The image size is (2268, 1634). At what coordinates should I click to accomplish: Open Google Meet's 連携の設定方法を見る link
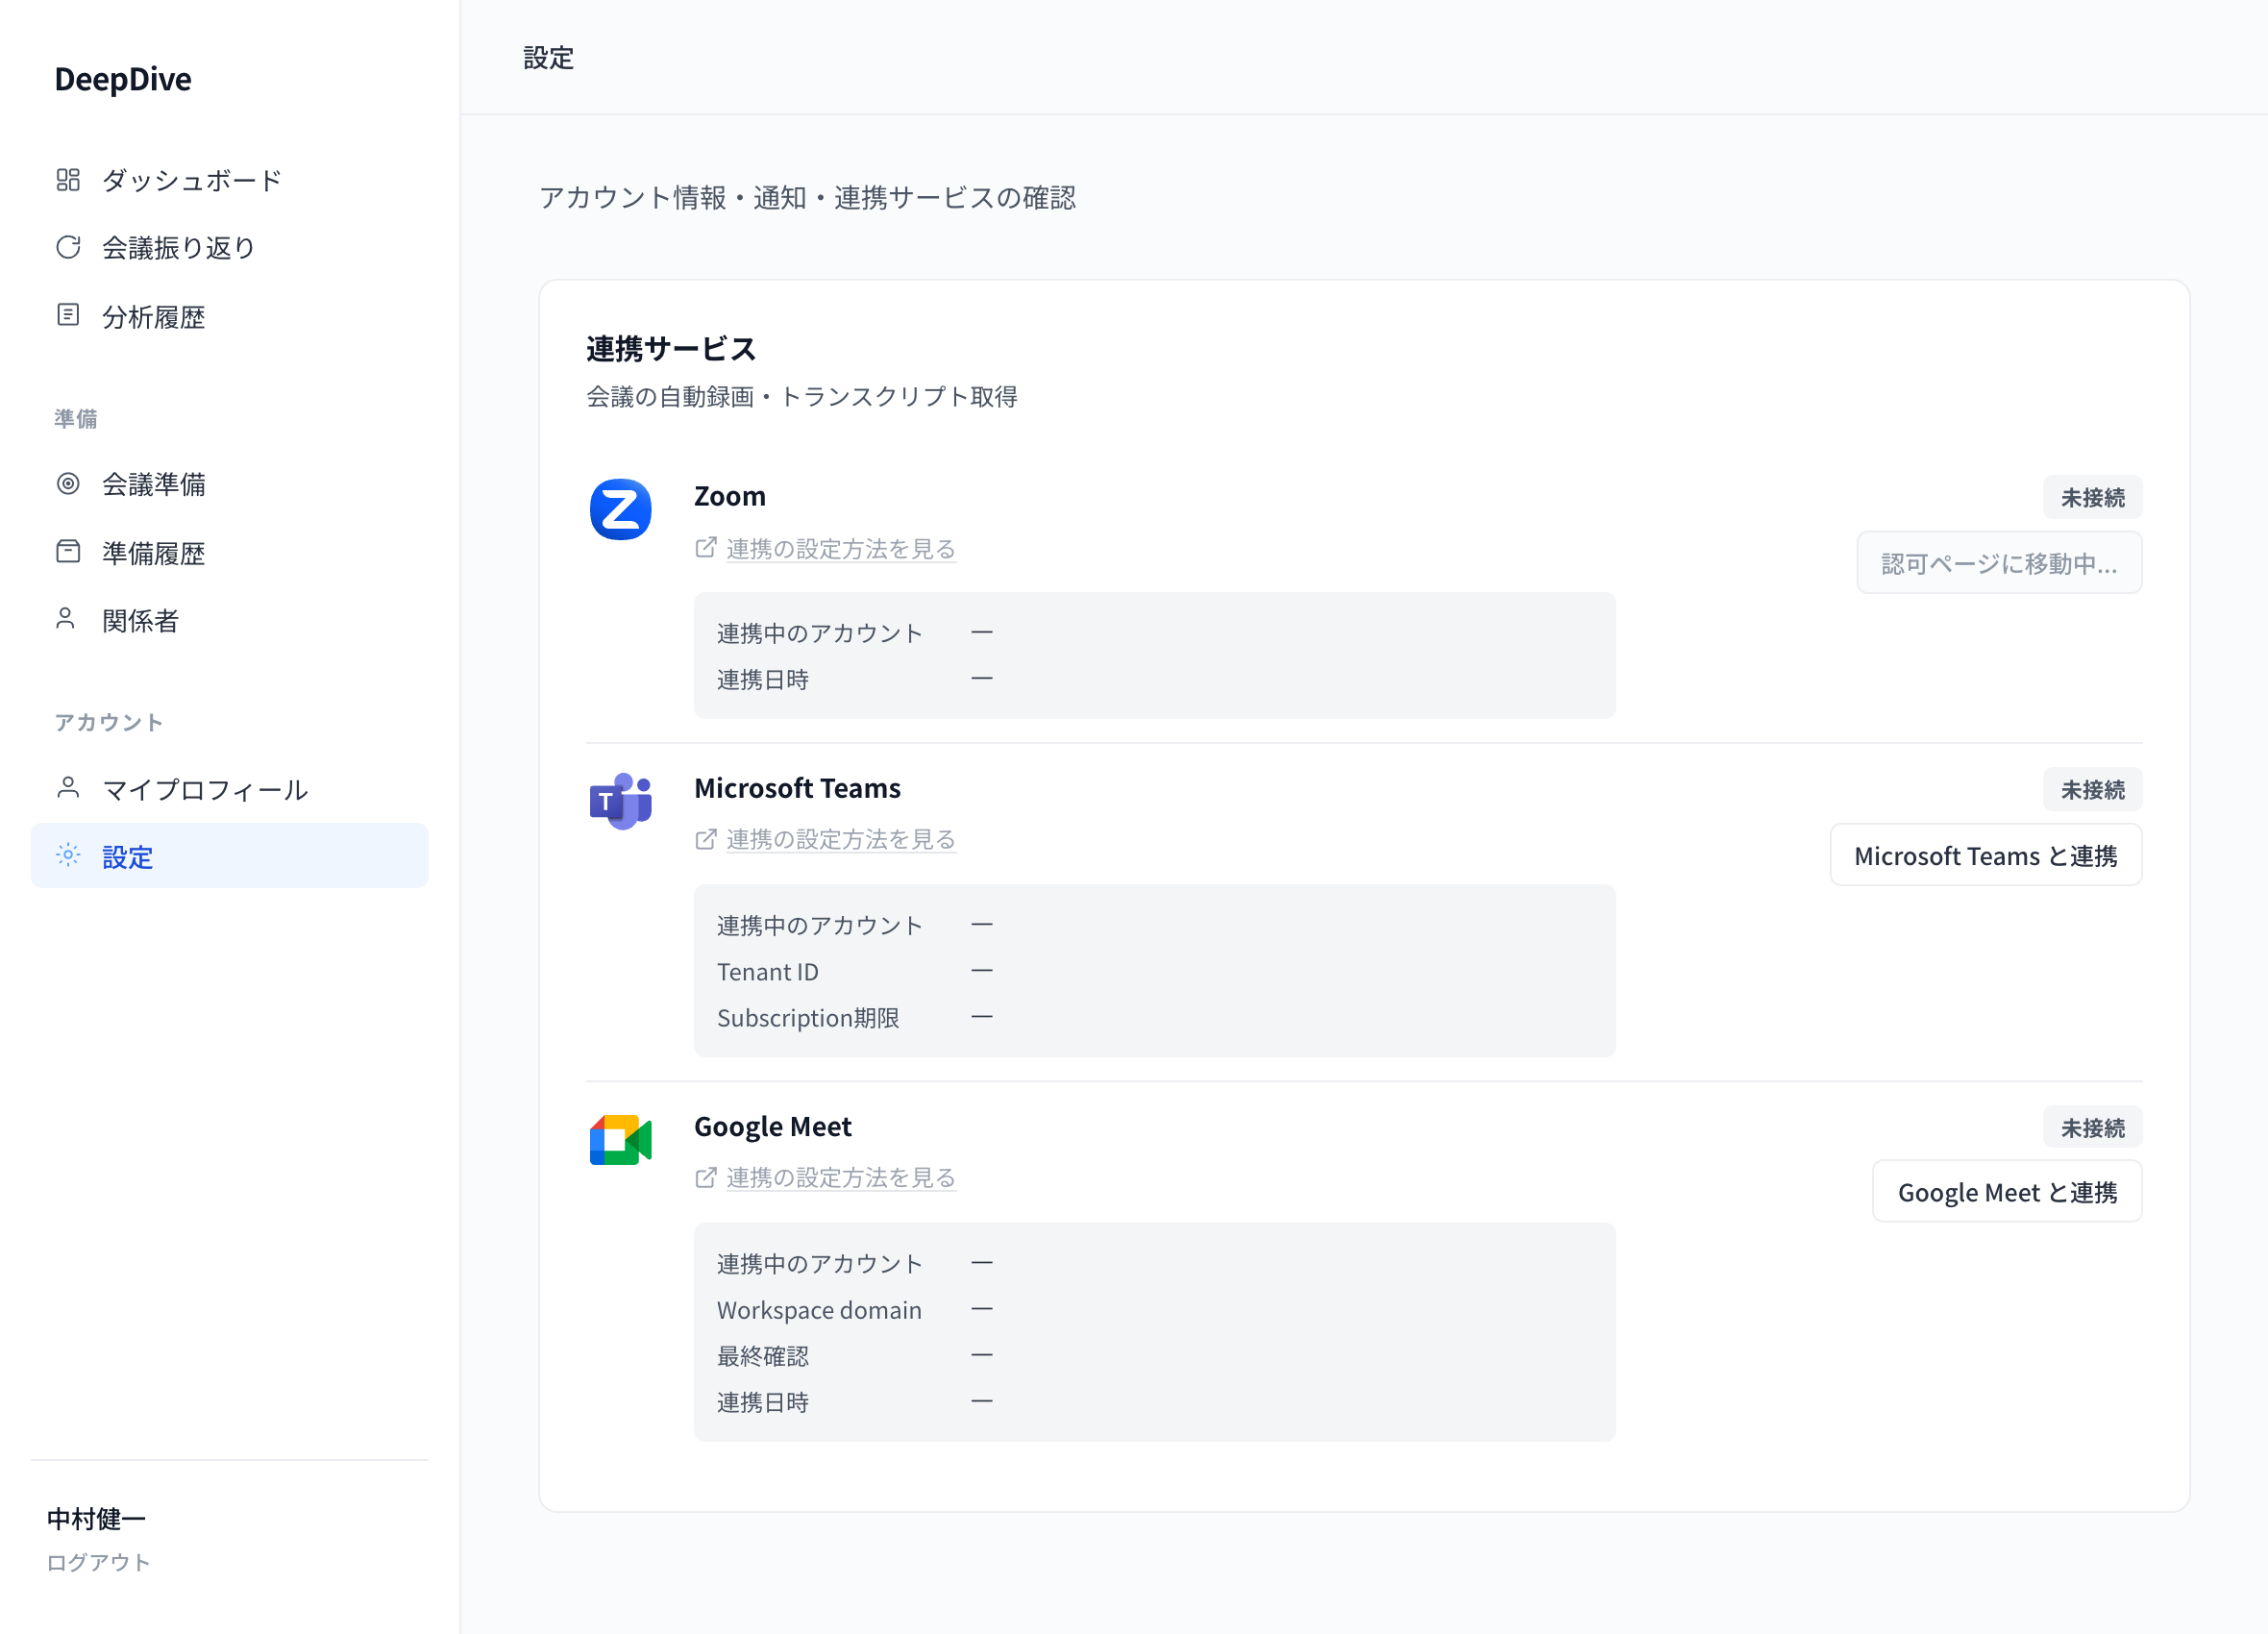(840, 1177)
